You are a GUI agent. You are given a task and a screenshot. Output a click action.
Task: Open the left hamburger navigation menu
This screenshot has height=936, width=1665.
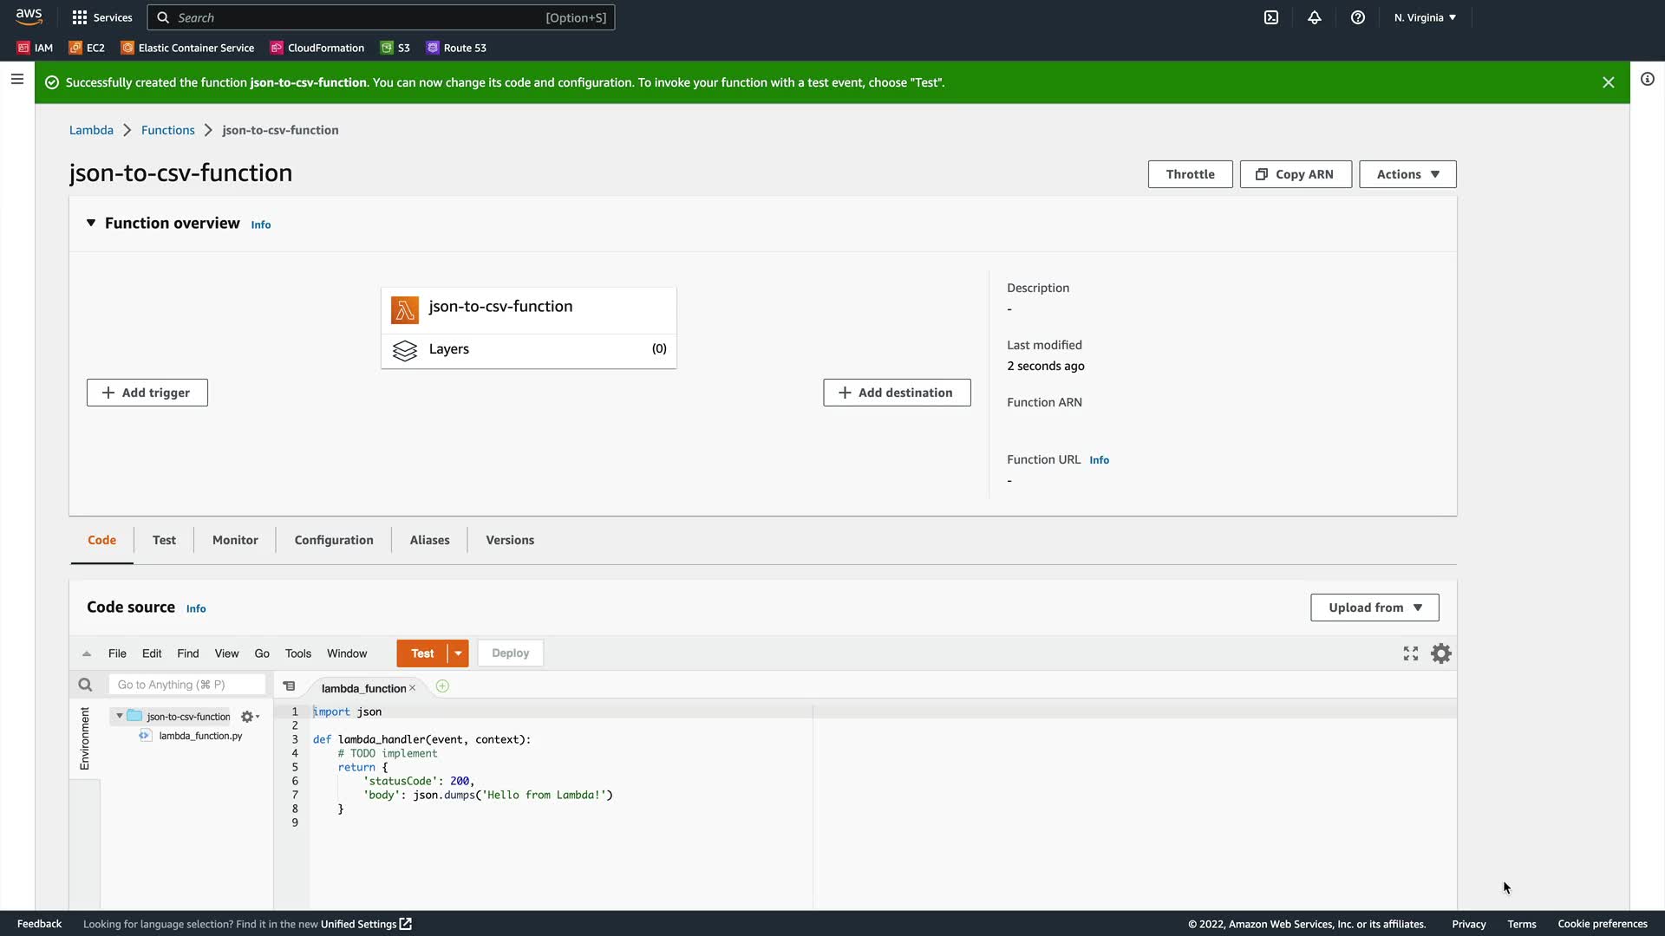pos(16,79)
